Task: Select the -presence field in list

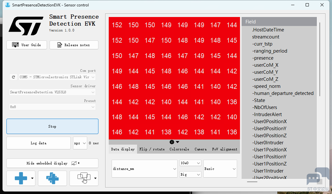Action: point(263,58)
